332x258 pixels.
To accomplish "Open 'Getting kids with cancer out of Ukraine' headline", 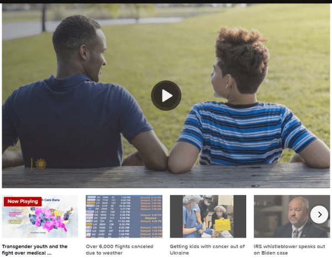I will tap(203, 250).
